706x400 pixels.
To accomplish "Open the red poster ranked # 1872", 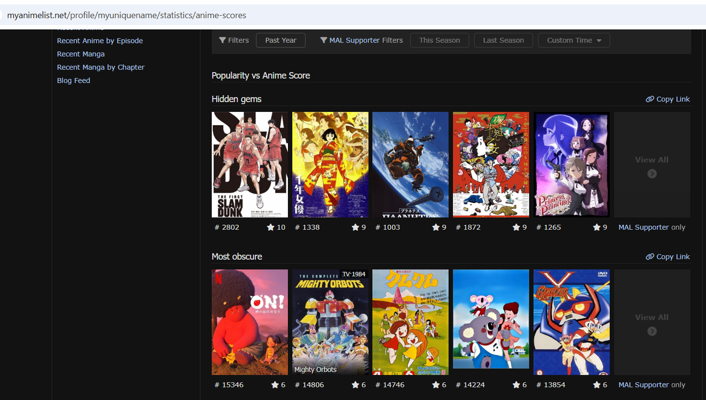I will (491, 165).
